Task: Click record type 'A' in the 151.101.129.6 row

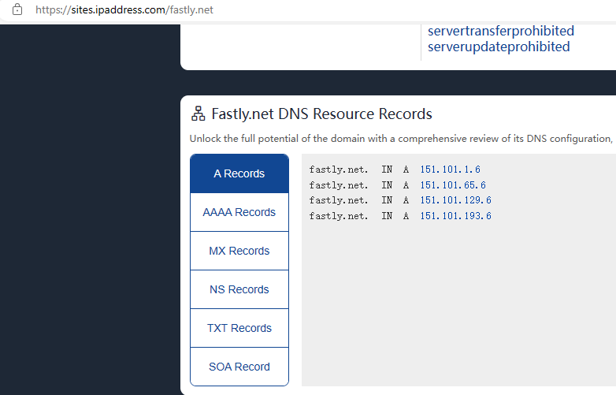Action: [x=406, y=200]
